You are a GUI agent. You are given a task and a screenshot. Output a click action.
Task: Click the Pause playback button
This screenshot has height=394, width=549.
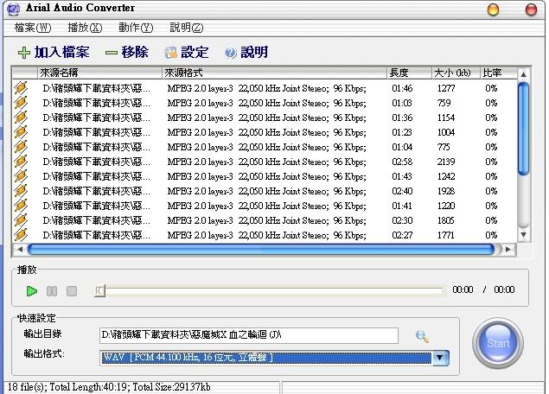pyautogui.click(x=52, y=291)
